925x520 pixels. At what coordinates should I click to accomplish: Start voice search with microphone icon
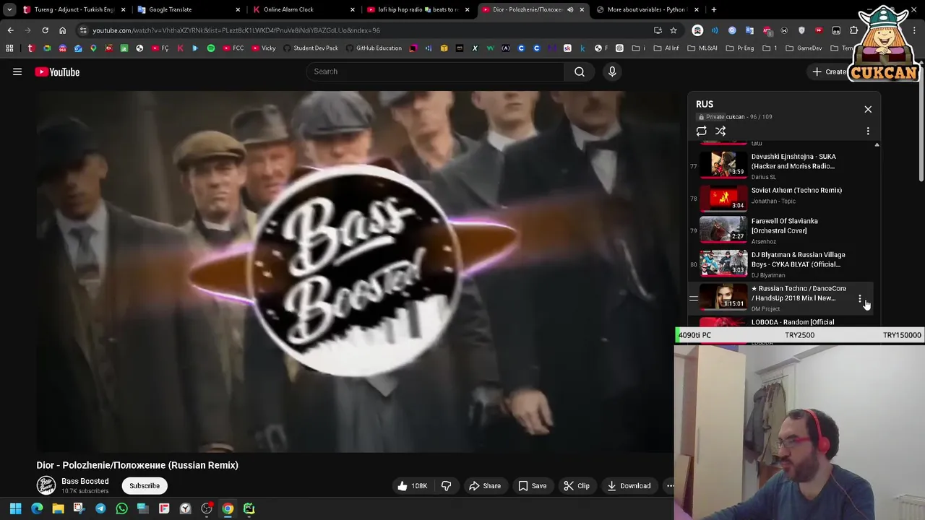612,71
